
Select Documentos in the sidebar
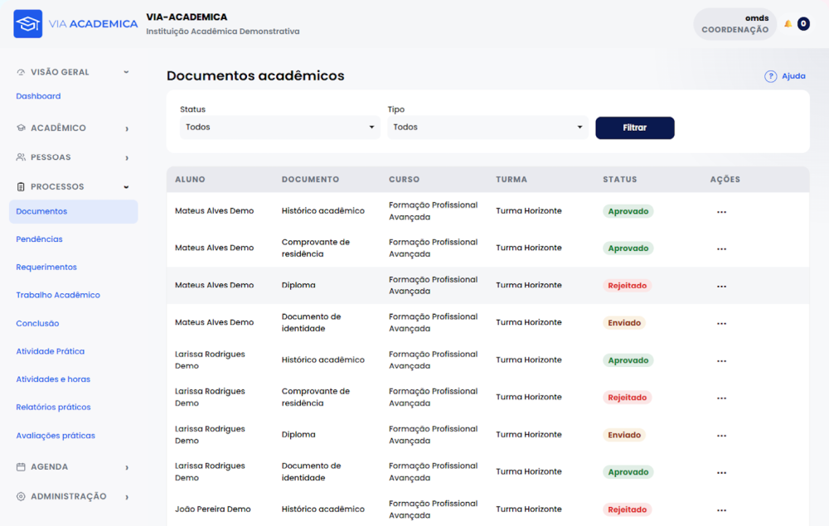(x=74, y=211)
